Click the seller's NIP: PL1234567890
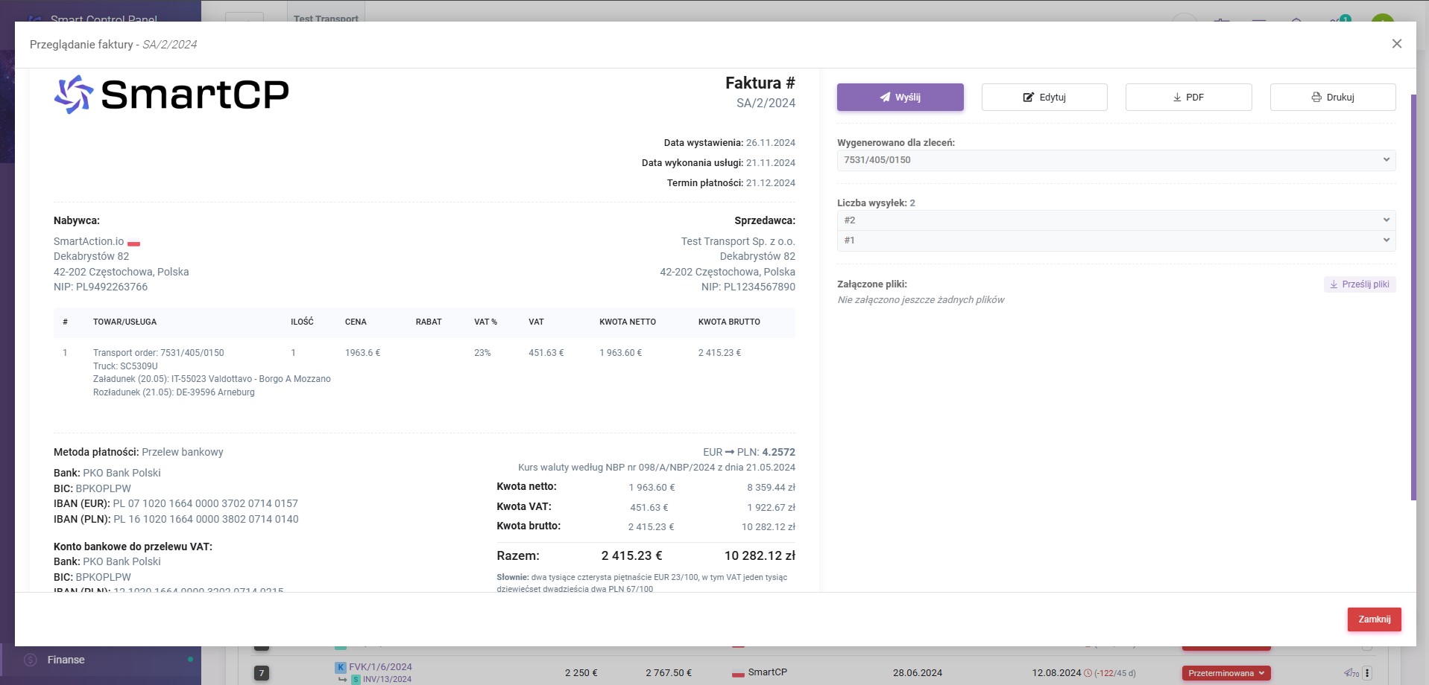This screenshot has height=685, width=1429. pos(748,287)
